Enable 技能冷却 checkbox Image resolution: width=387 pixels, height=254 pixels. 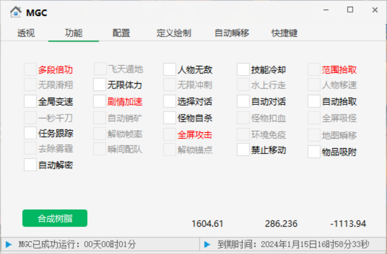(x=243, y=69)
